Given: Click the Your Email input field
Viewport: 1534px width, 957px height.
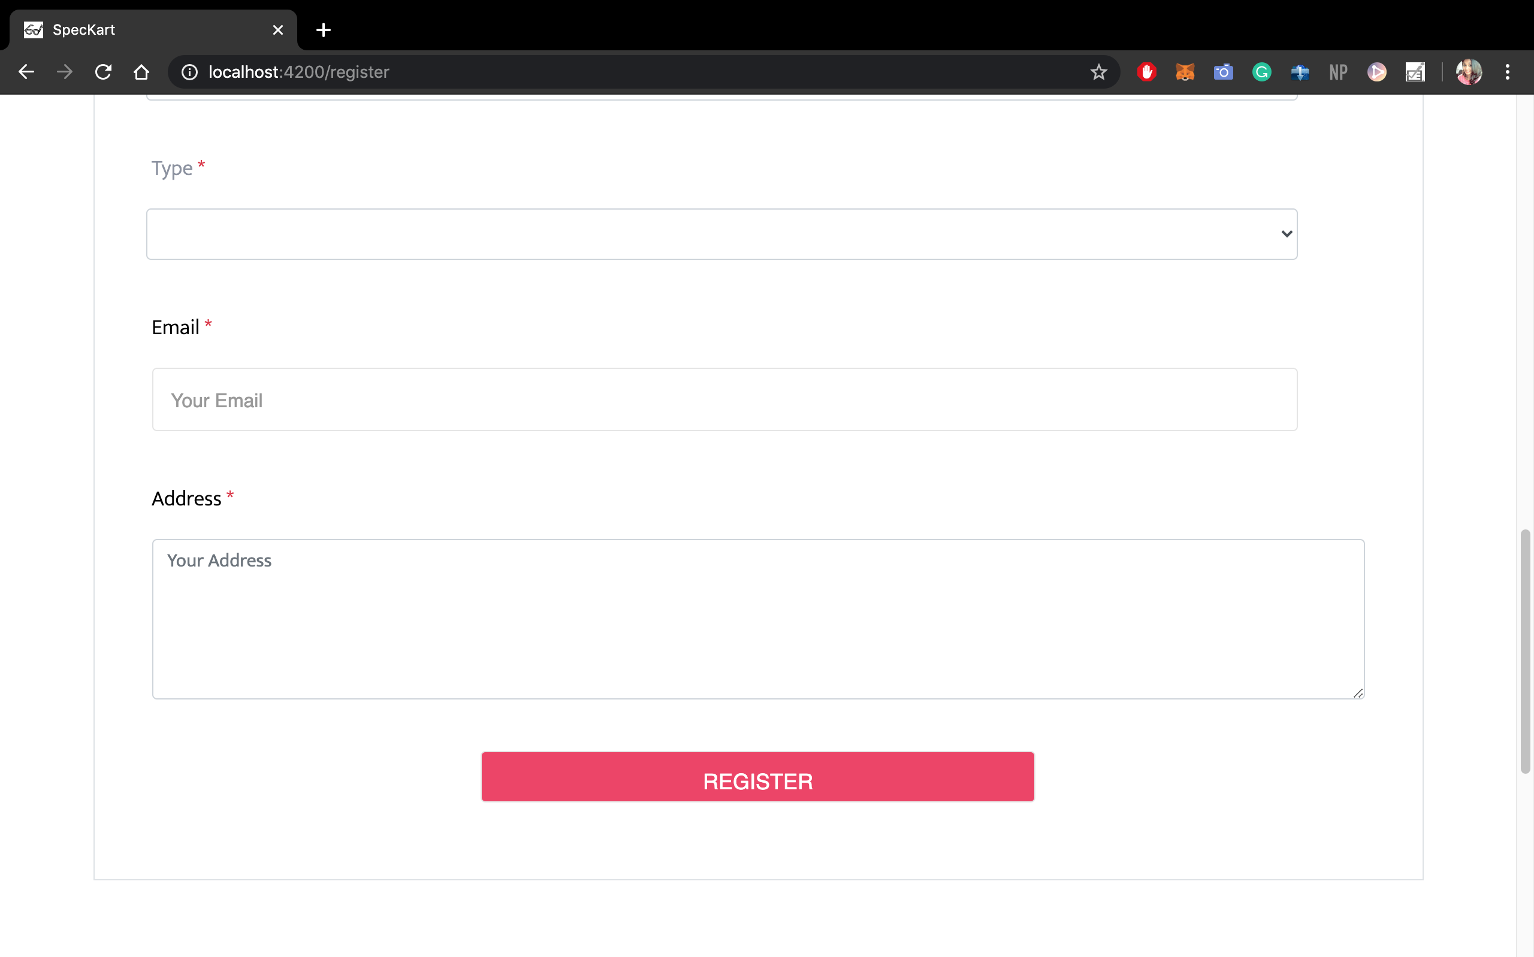Looking at the screenshot, I should (725, 399).
